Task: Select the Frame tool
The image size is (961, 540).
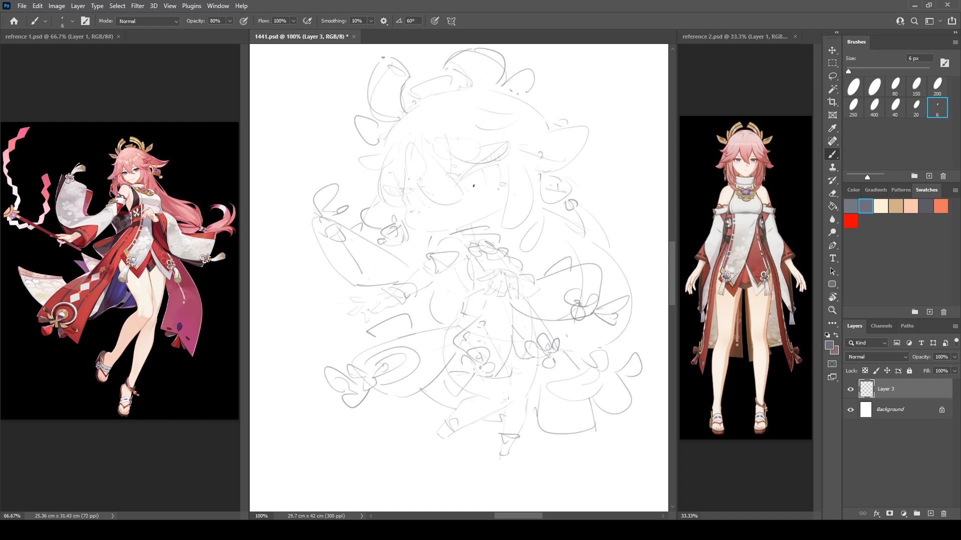Action: tap(832, 115)
